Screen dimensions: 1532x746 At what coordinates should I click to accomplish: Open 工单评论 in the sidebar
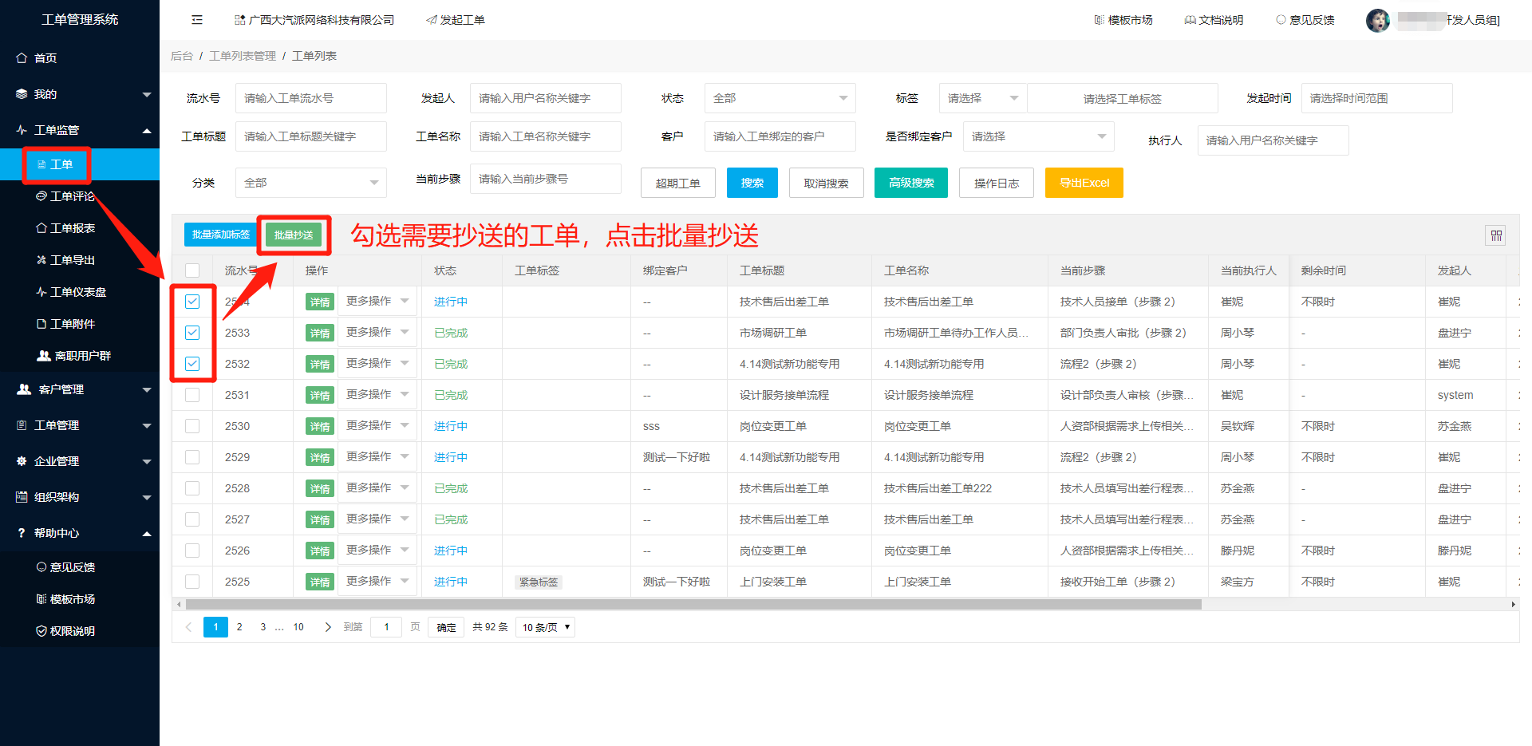pyautogui.click(x=65, y=196)
